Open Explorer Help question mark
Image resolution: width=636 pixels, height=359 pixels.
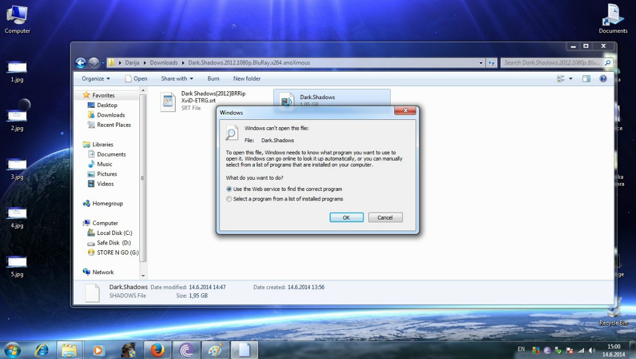(x=603, y=78)
